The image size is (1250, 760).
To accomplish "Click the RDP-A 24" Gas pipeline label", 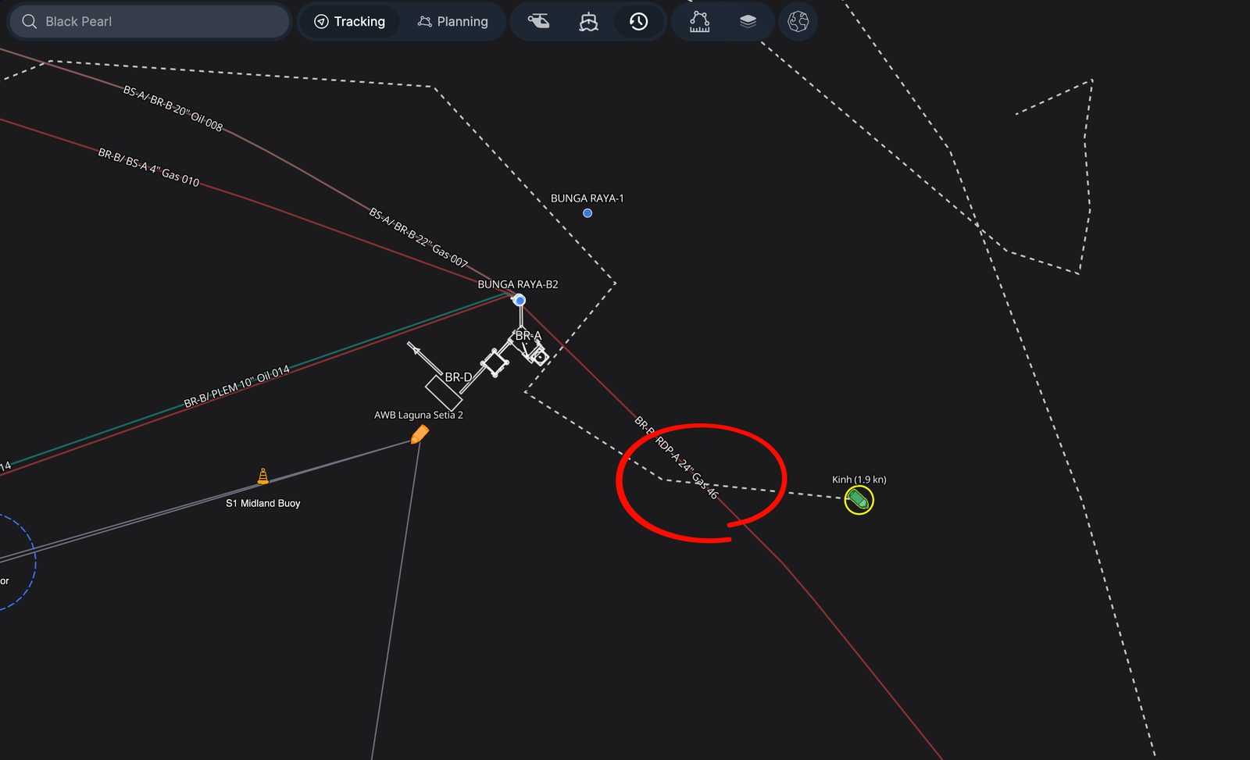I will 677,458.
